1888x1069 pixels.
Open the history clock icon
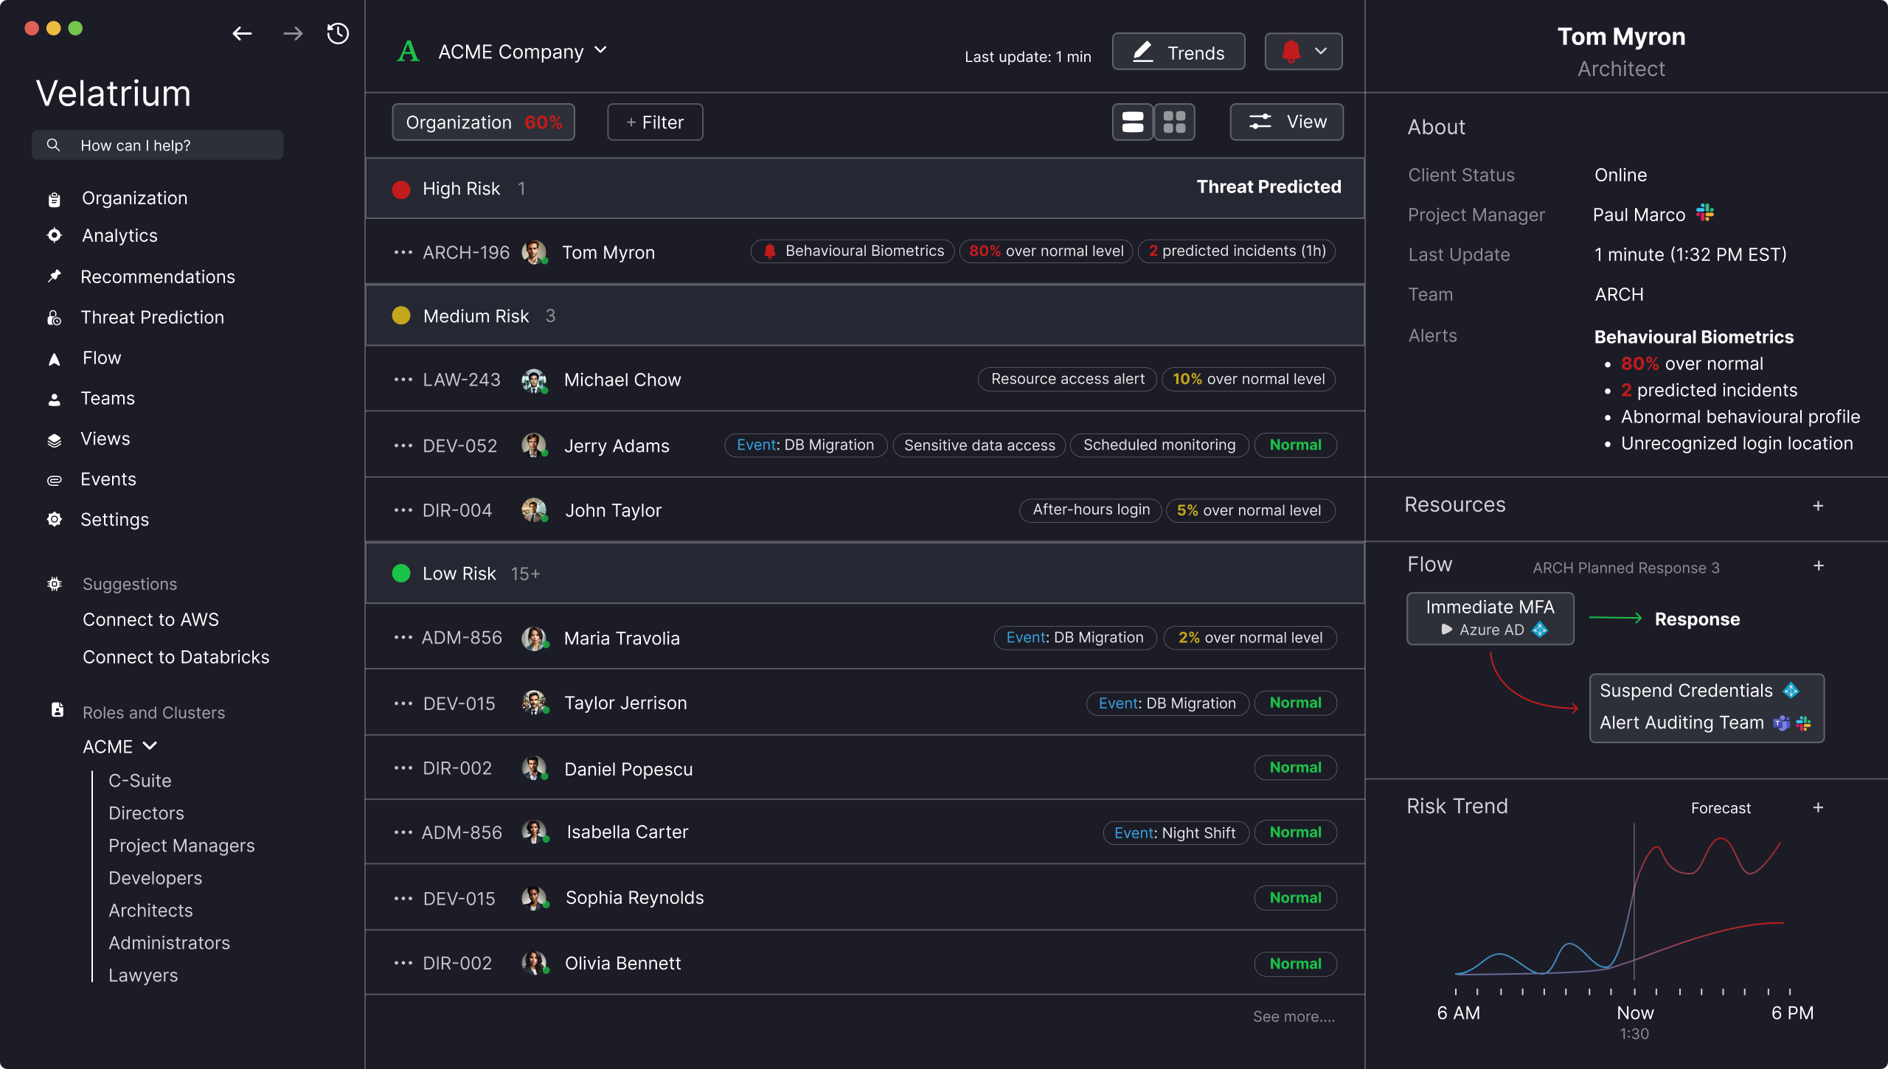[x=338, y=33]
